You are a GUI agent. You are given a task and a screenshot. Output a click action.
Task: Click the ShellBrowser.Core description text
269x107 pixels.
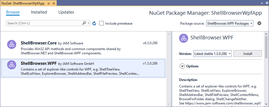pyautogui.click(x=71, y=51)
